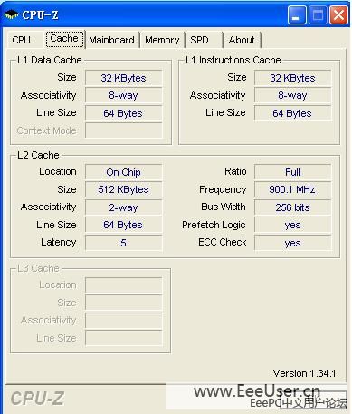Viewport: 352px width, 414px height.
Task: Go to the Memory tab
Action: pos(162,40)
